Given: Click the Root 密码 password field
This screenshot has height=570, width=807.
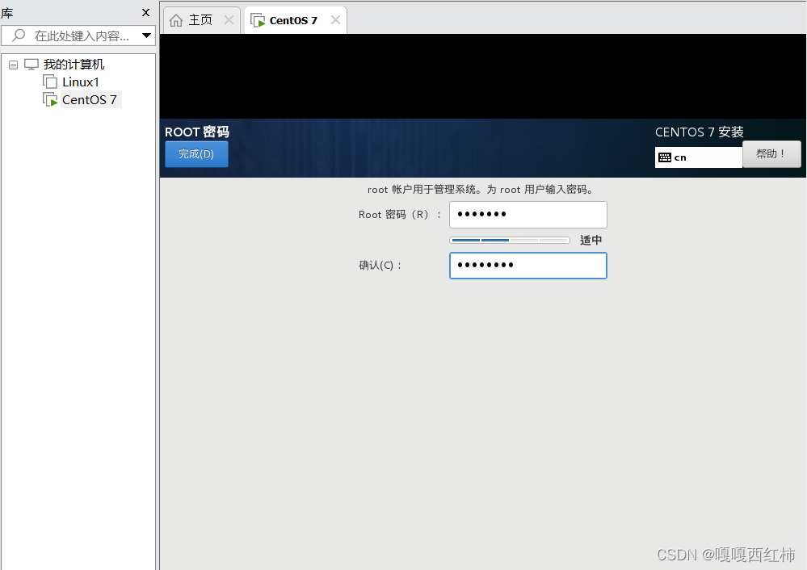Looking at the screenshot, I should coord(528,215).
